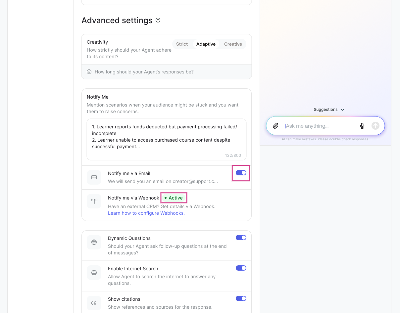Click the Ask me anything input field
The image size is (400, 313).
pos(320,126)
